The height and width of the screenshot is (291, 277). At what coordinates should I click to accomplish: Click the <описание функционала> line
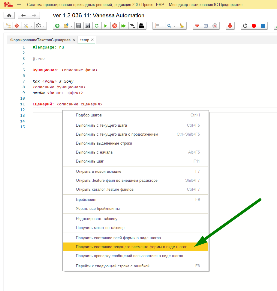tap(59, 87)
